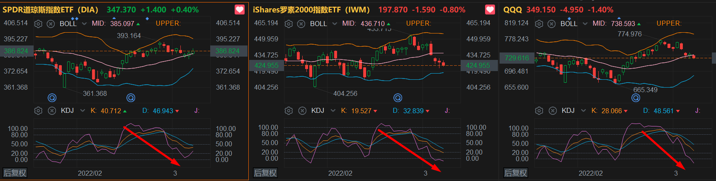Click QQQ KDJ K value 28.066
The image size is (716, 181).
coord(612,111)
